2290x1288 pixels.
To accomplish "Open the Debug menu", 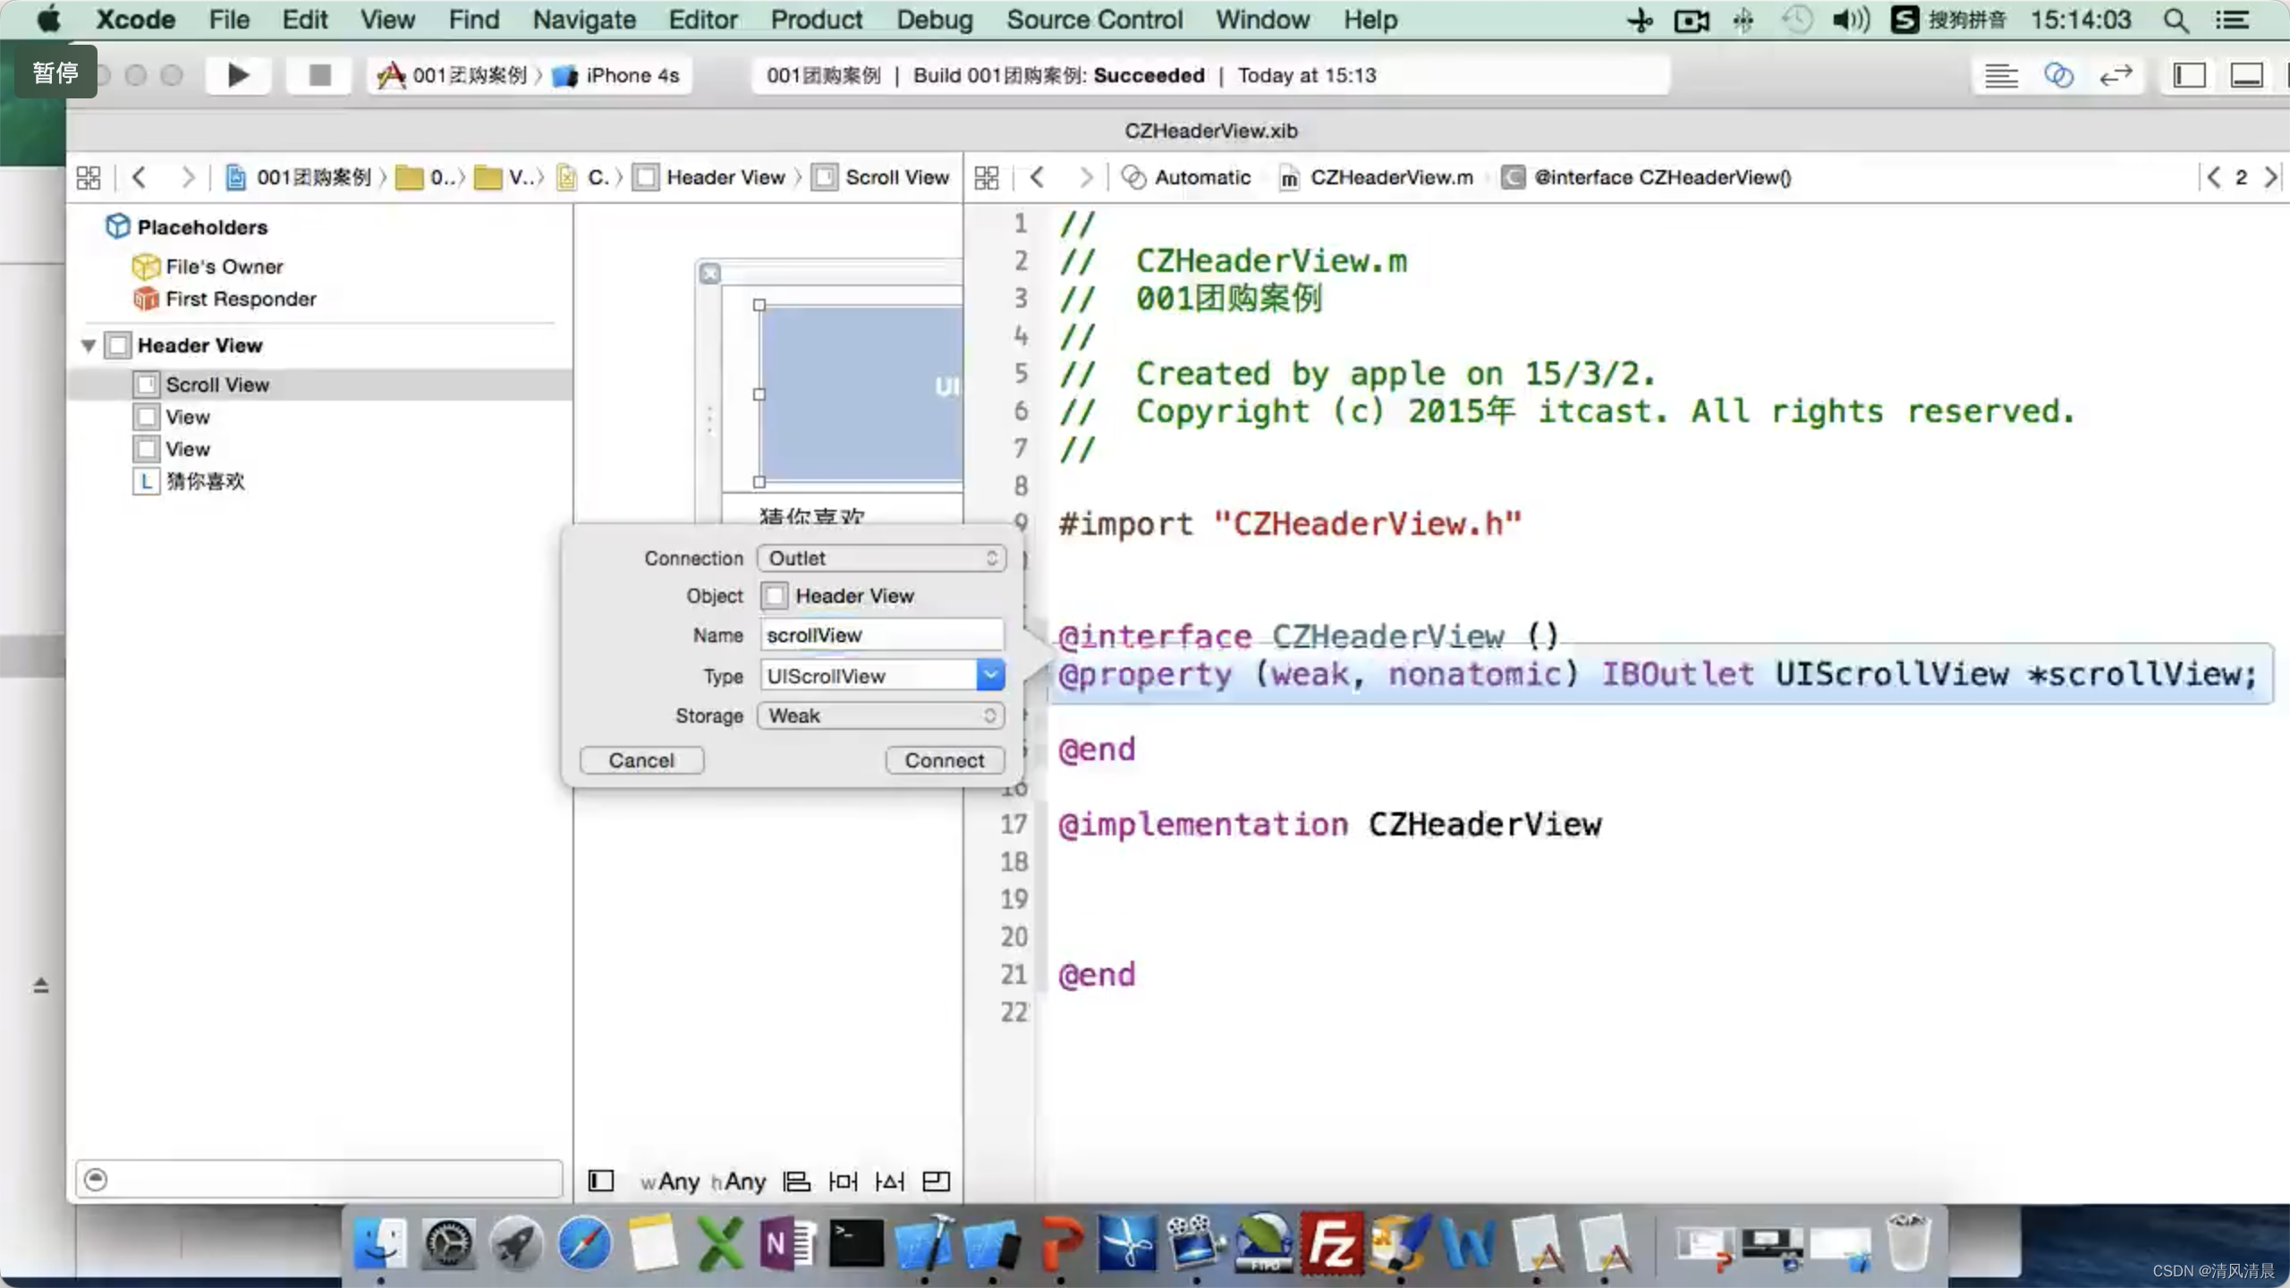I will pyautogui.click(x=935, y=20).
